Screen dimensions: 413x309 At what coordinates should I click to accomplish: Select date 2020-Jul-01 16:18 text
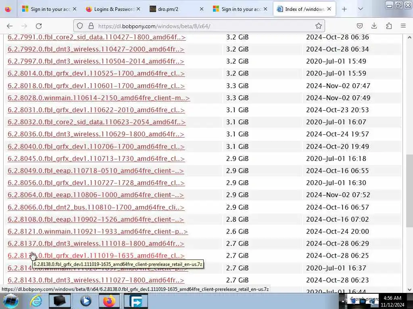point(336,159)
